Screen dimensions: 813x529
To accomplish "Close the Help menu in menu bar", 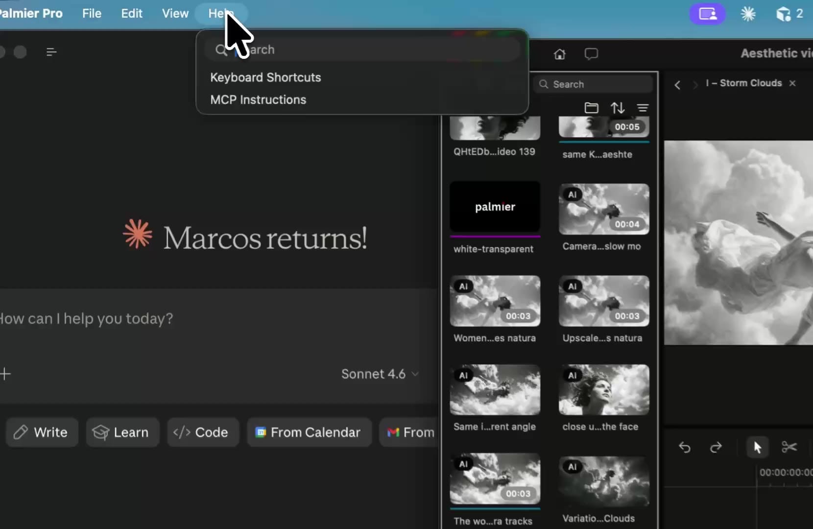I will 221,13.
